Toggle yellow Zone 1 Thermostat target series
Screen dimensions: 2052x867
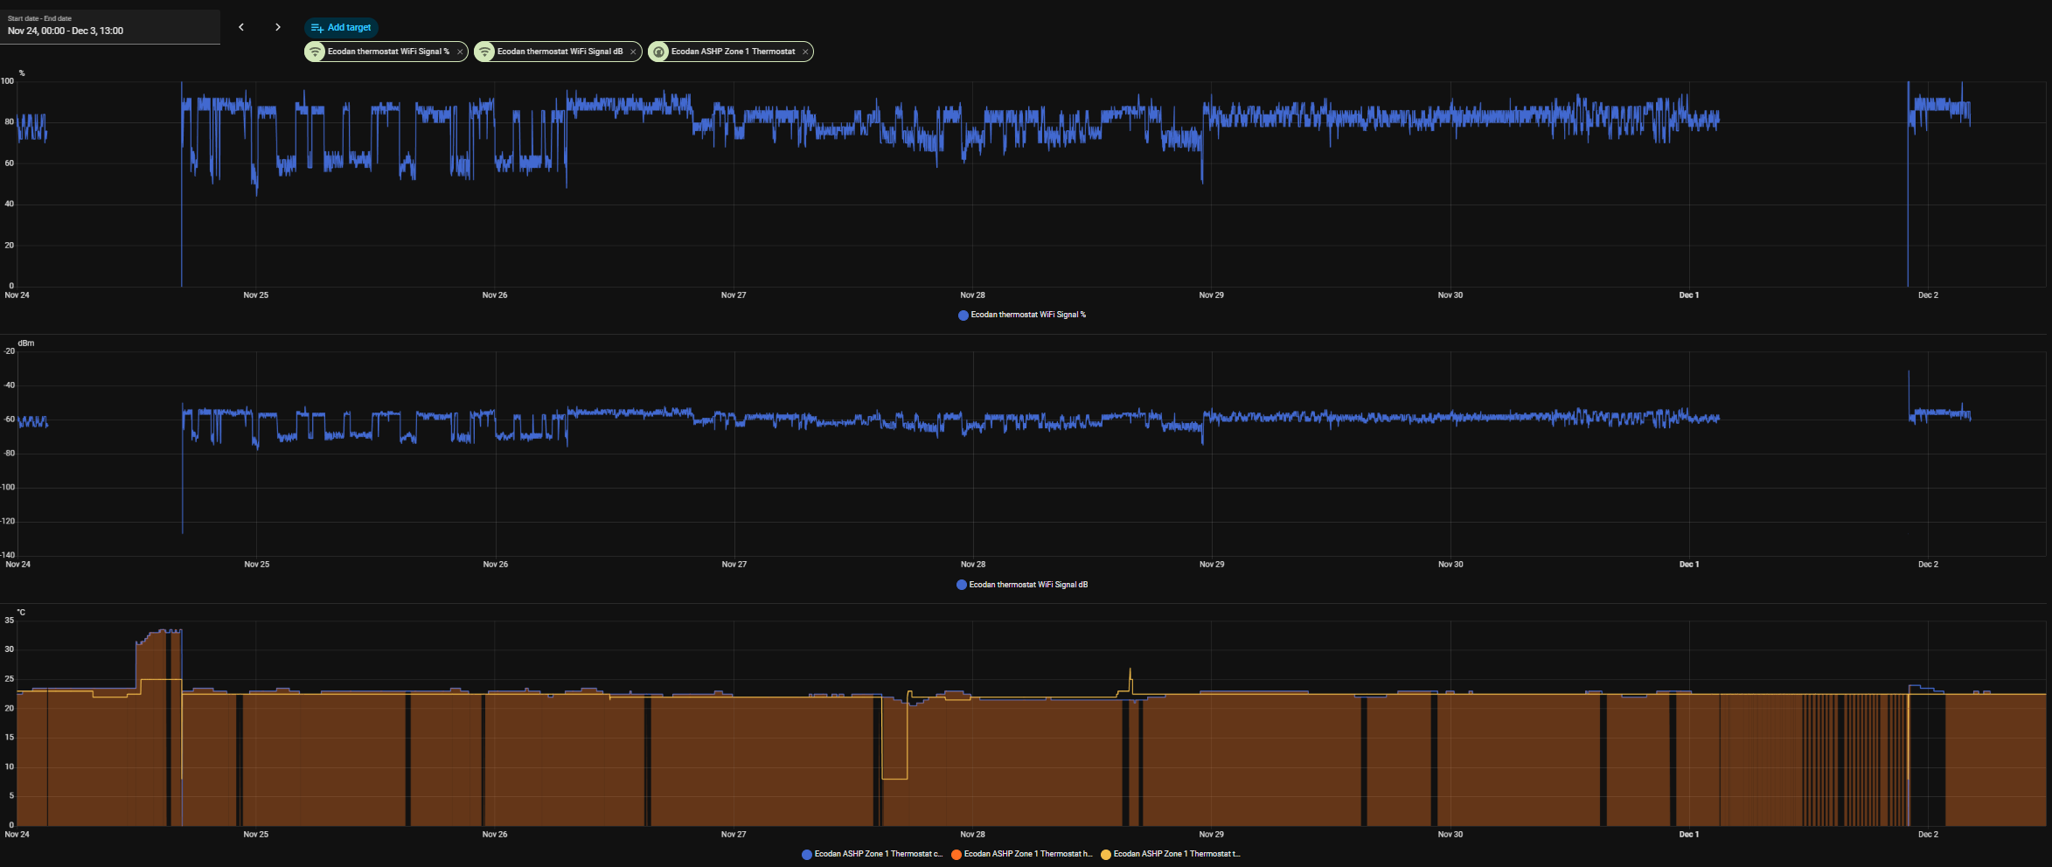tap(1170, 854)
